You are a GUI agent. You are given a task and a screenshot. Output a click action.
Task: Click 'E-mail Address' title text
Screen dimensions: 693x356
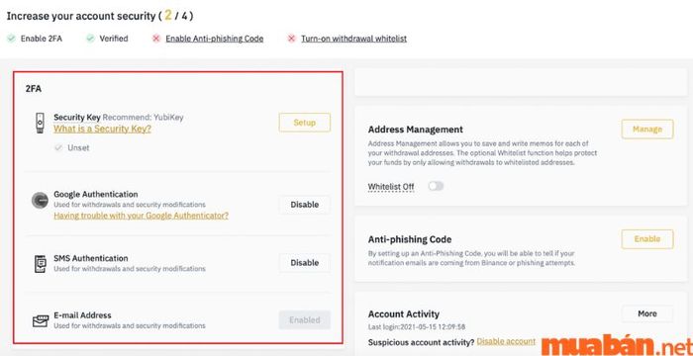click(82, 315)
